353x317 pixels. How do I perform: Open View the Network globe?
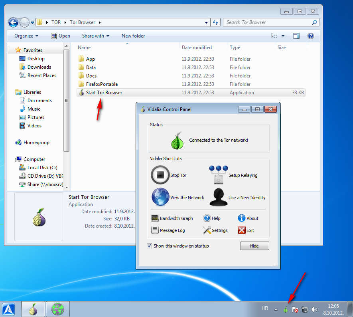point(160,197)
